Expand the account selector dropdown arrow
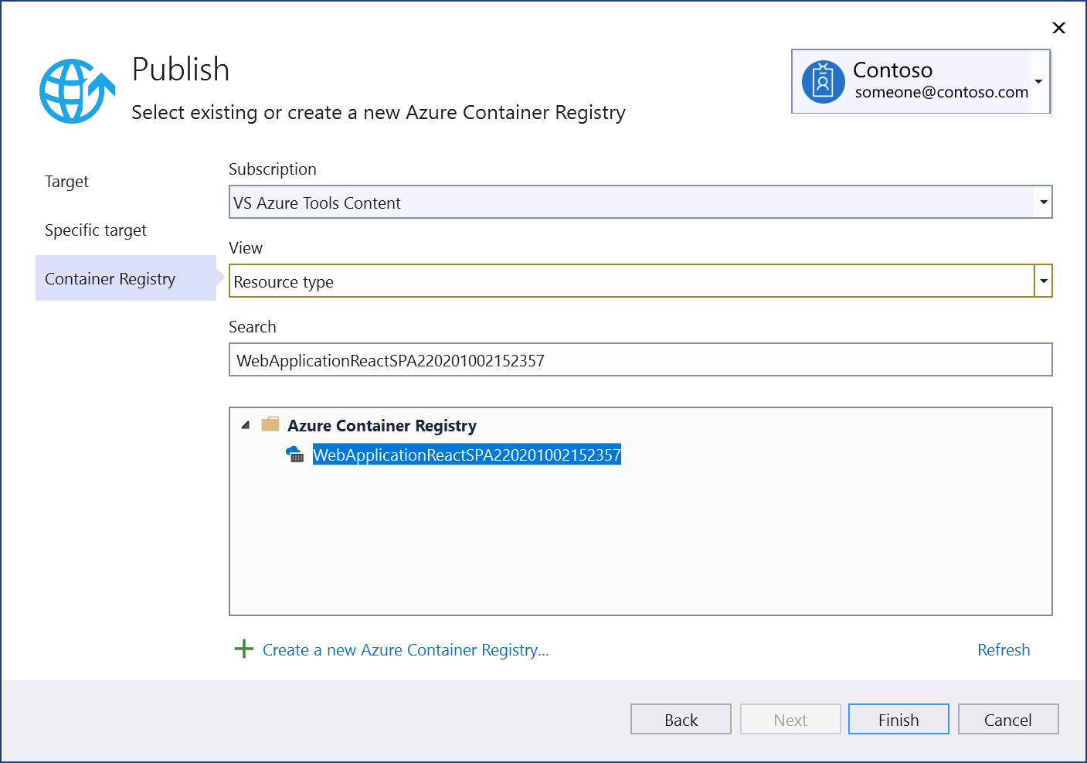This screenshot has width=1087, height=763. [x=1039, y=81]
